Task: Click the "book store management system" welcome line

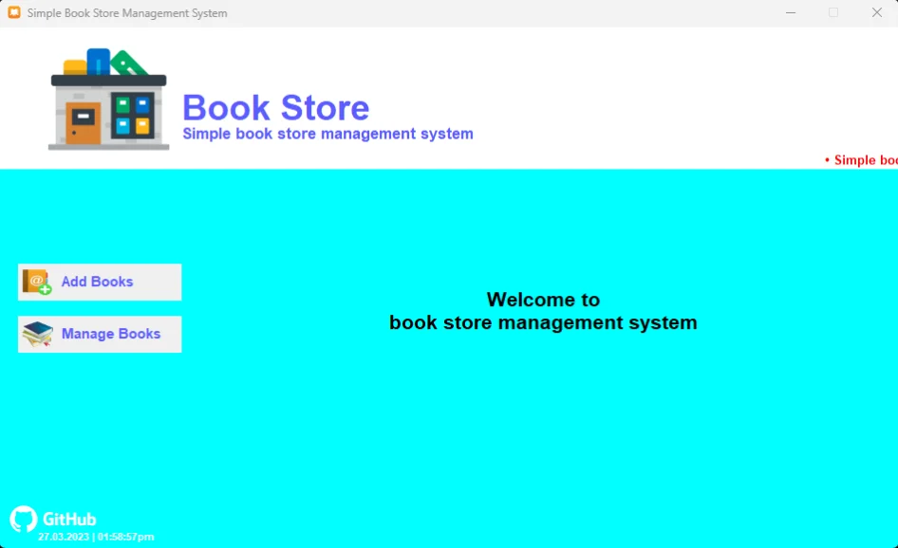Action: [x=543, y=322]
